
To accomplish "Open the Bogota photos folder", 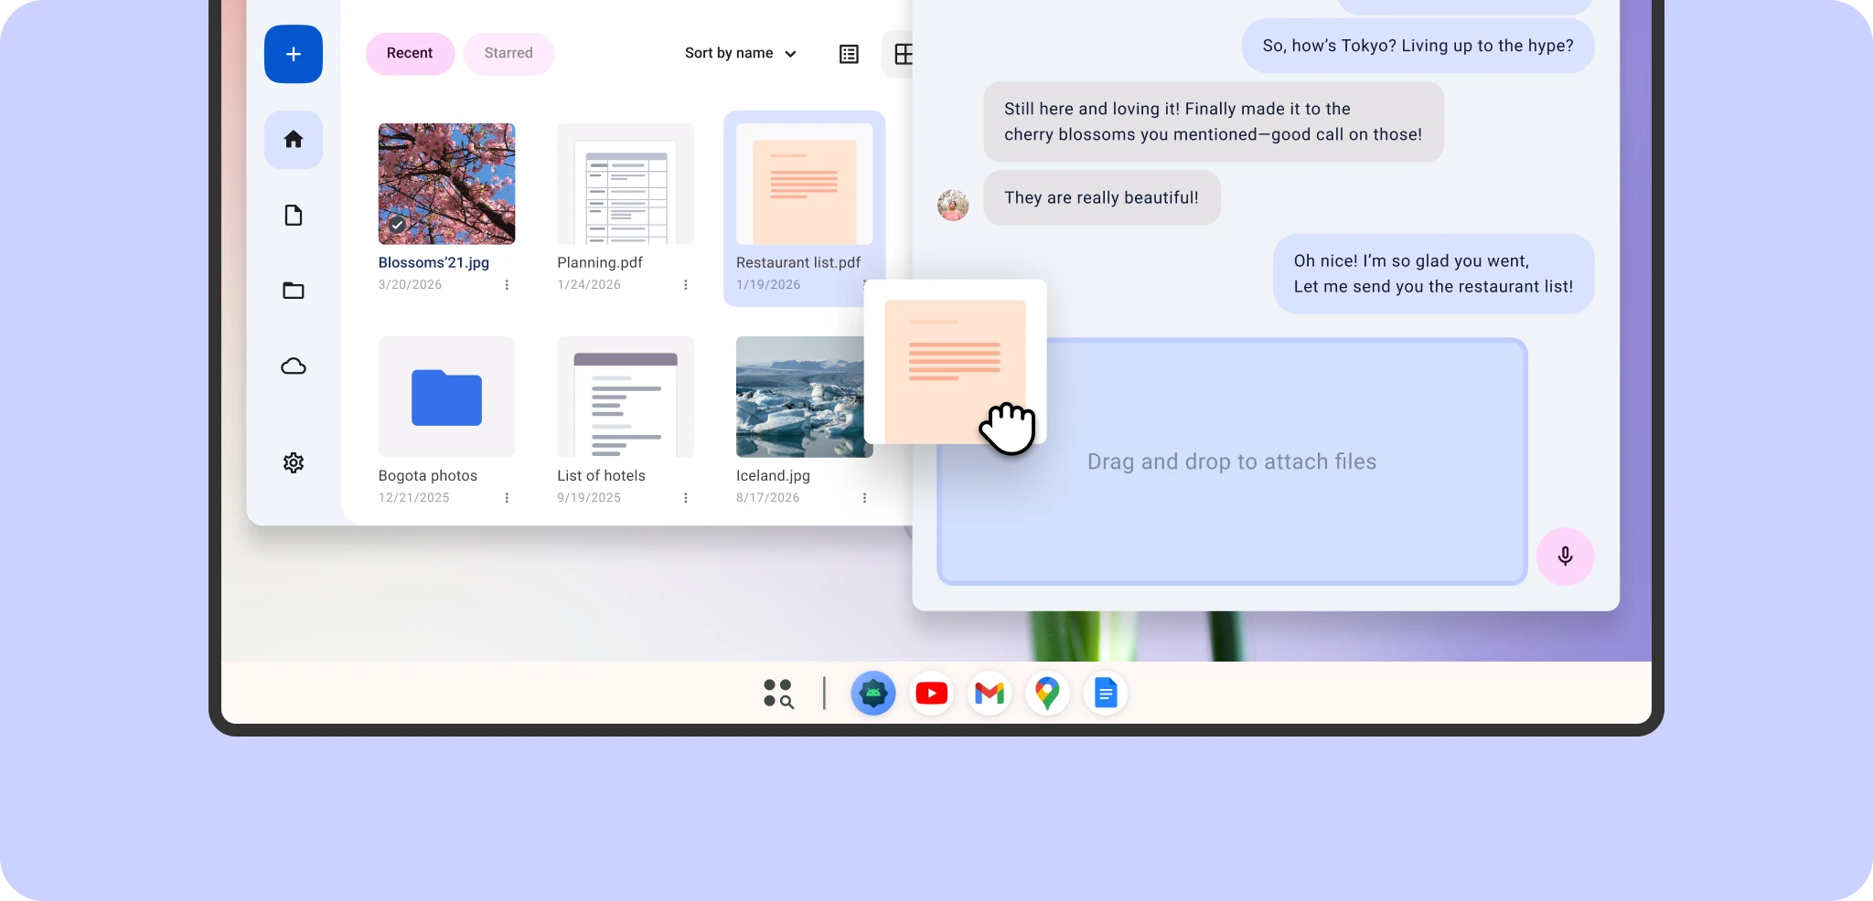I will 446,397.
